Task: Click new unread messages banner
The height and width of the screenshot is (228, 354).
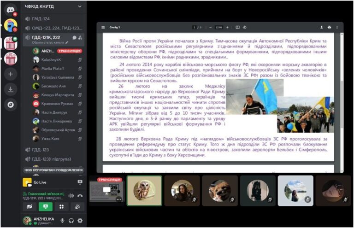Action: pos(54,170)
